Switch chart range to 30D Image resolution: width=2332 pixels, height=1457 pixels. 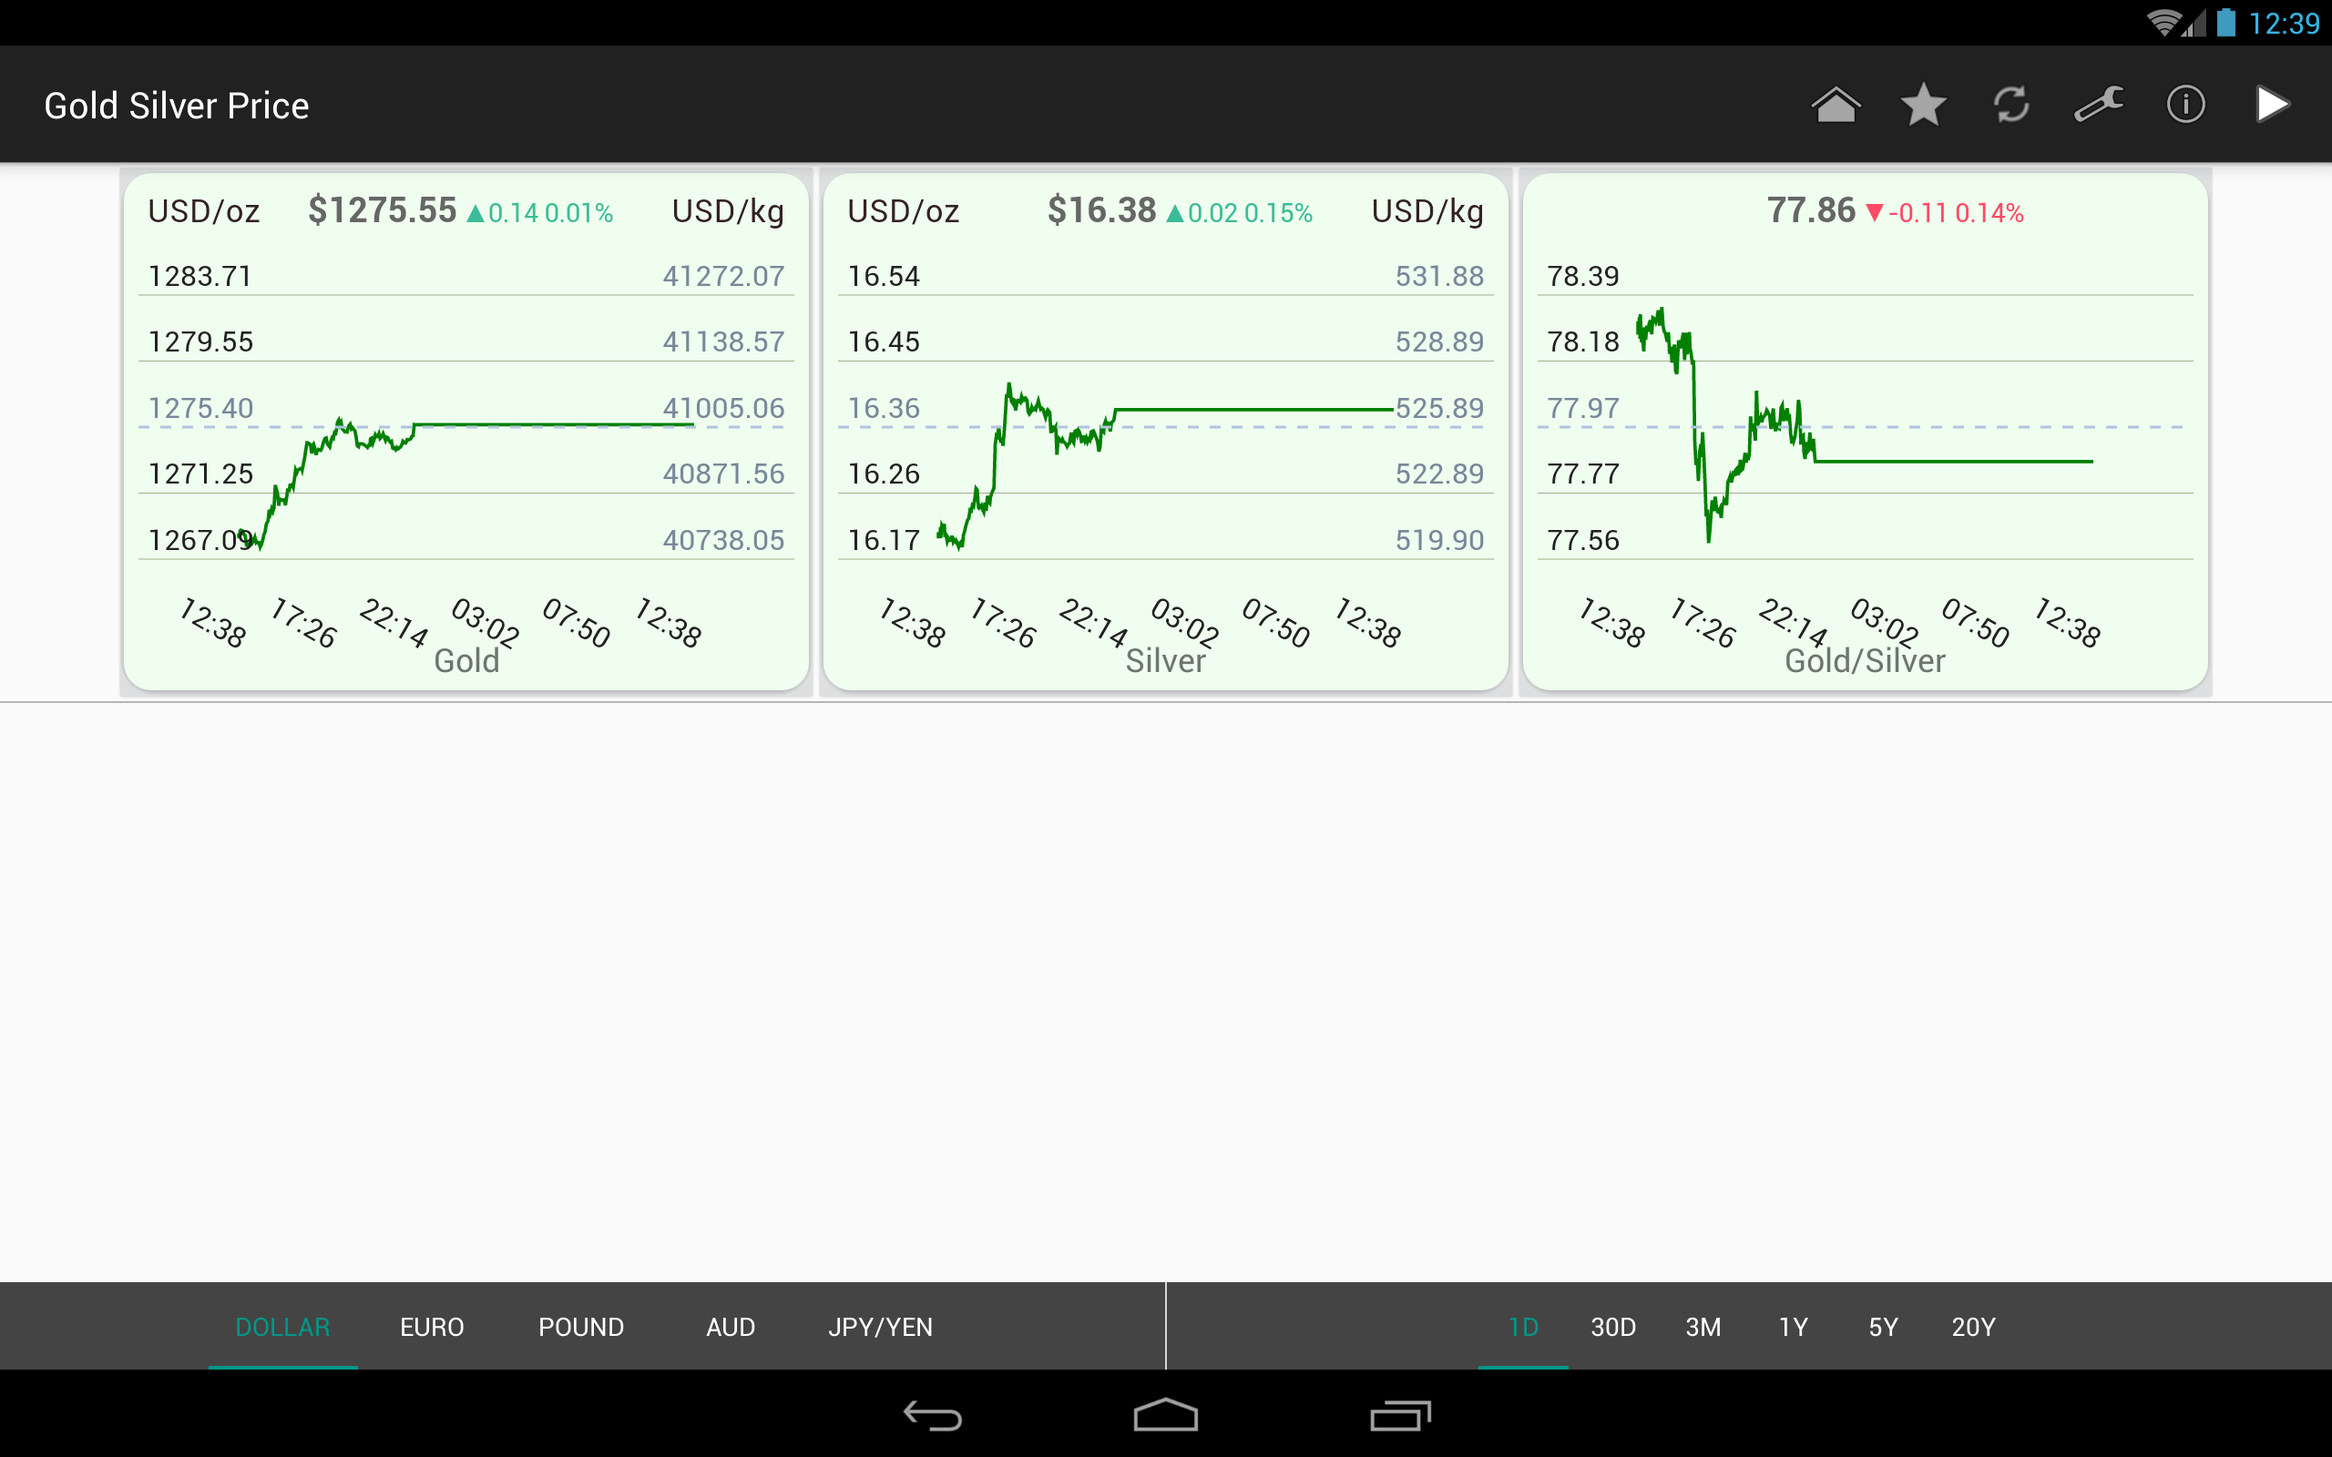[1613, 1327]
